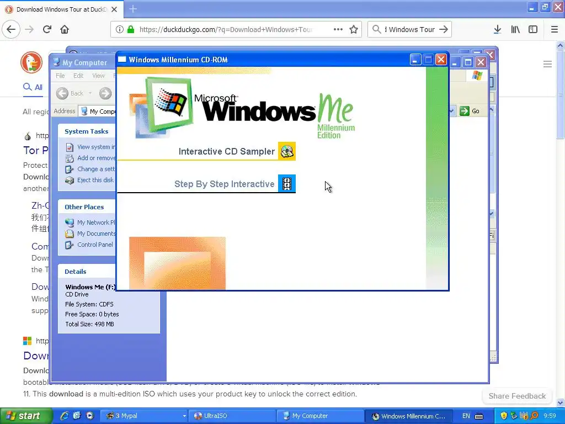
Task: Select Windows Millennium CD-ROM taskbar button
Action: pos(408,416)
